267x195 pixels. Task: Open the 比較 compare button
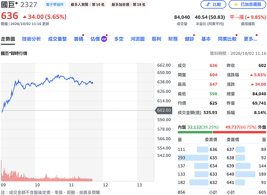click(x=213, y=5)
